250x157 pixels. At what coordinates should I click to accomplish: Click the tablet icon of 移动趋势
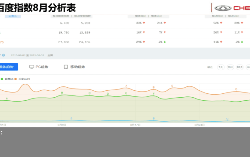(66, 67)
